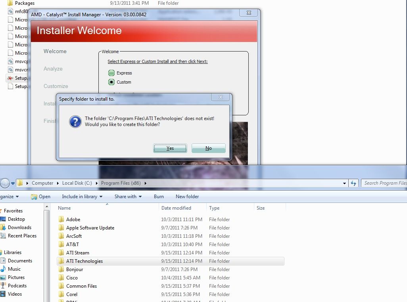
Task: Click the Recent Places icon
Action: (x=3, y=236)
